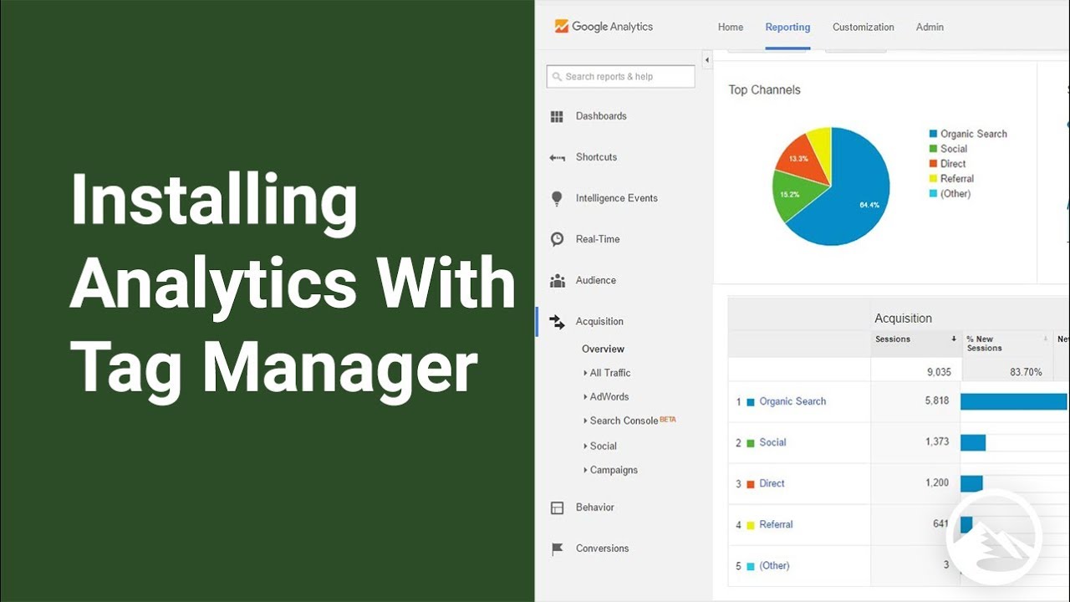Image resolution: width=1070 pixels, height=602 pixels.
Task: Click the 1,373 sessions value
Action: [937, 441]
